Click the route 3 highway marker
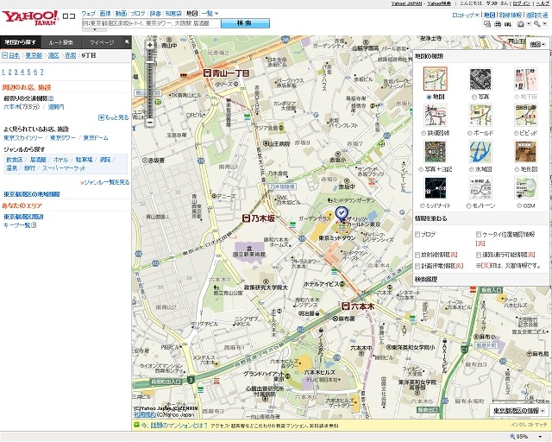The image size is (552, 442). 191,380
